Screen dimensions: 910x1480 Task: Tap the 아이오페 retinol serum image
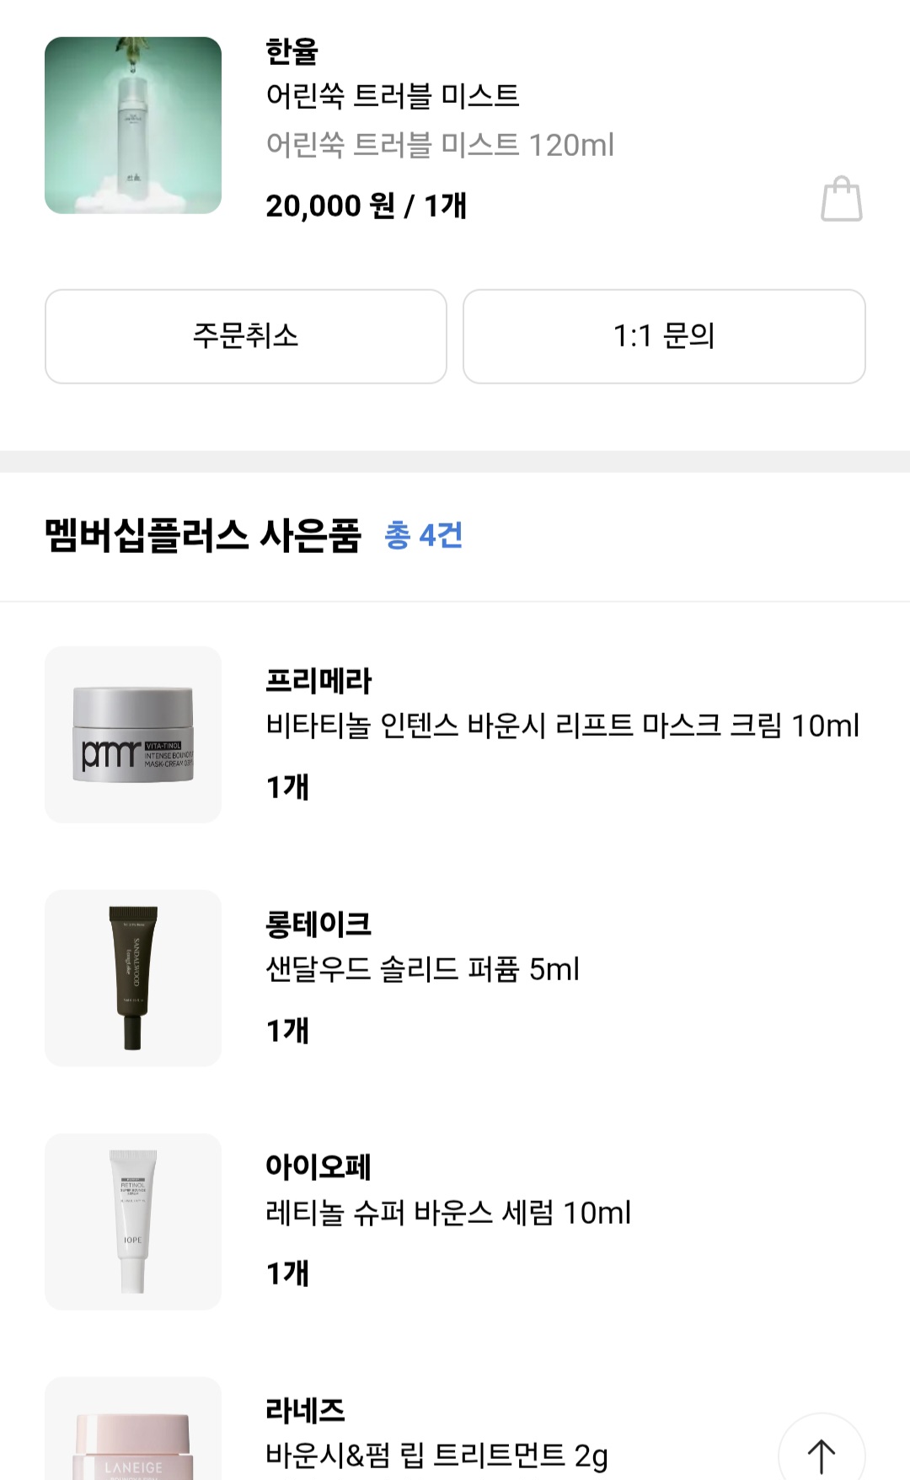click(133, 1221)
